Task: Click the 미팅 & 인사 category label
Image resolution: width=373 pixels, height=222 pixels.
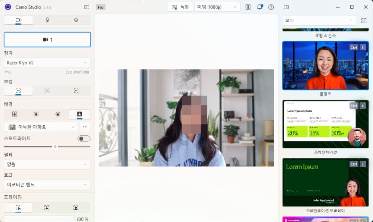Action: pyautogui.click(x=325, y=36)
